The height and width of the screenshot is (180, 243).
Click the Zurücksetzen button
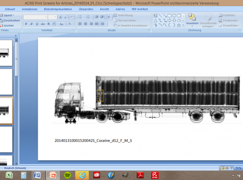tap(10, 20)
